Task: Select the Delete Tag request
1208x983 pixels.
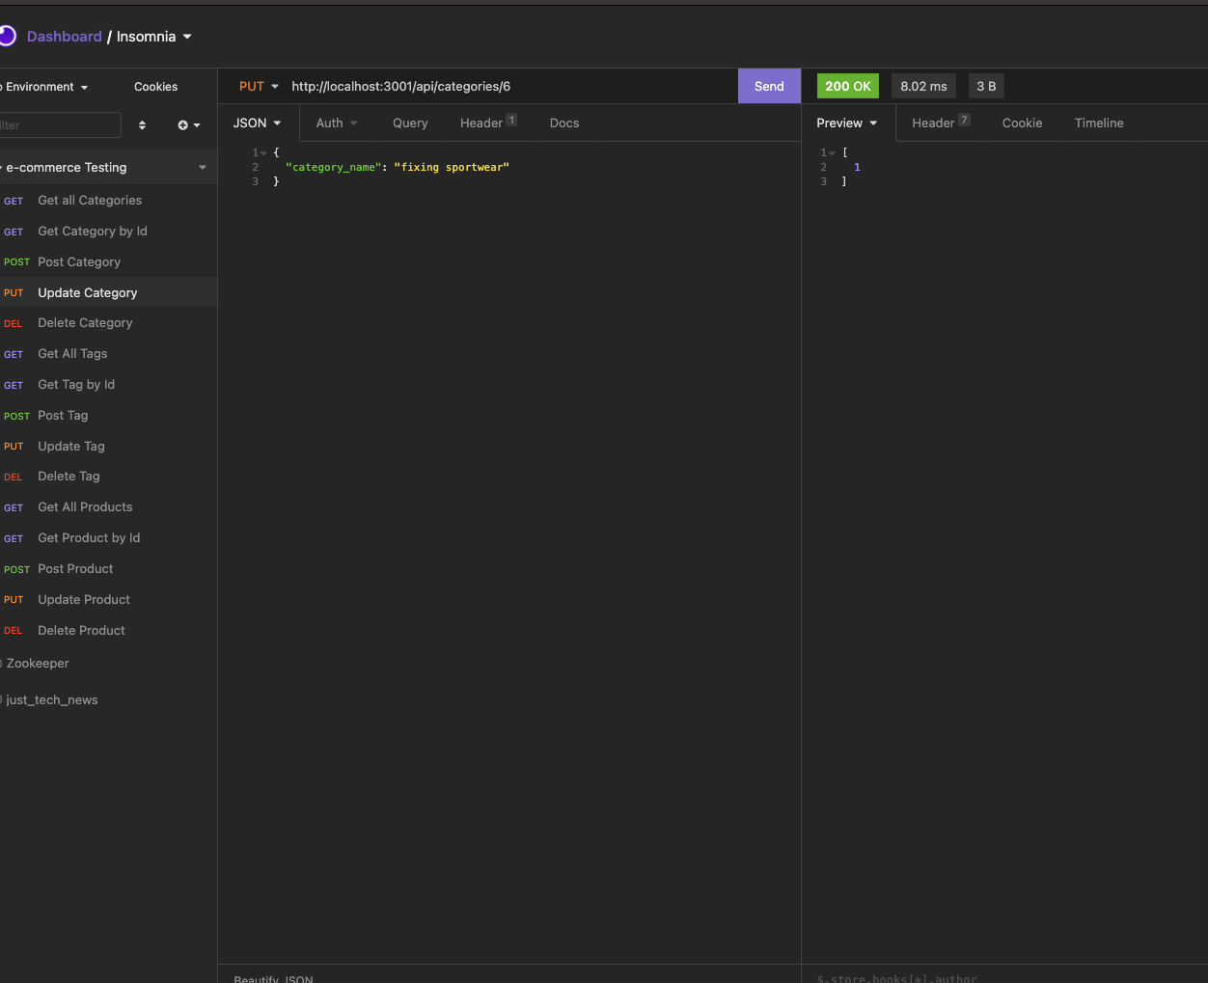Action: (x=108, y=477)
